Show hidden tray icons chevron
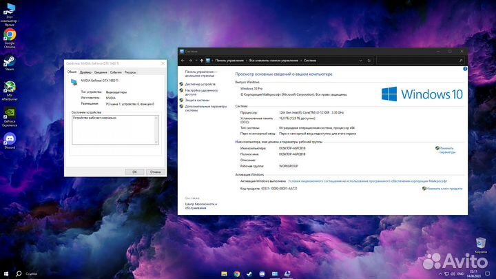This screenshot has width=496, height=279. point(440,273)
